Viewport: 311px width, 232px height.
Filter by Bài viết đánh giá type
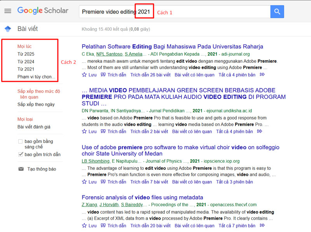[34, 127]
